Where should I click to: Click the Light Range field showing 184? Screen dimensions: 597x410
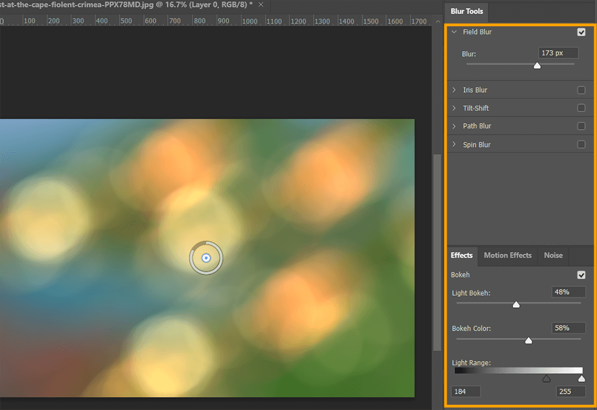pyautogui.click(x=466, y=391)
